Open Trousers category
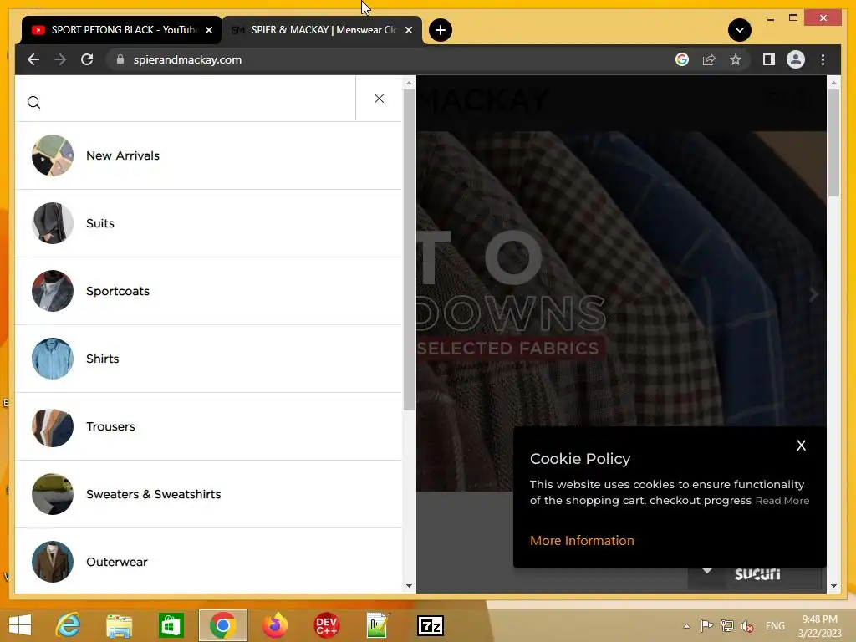The image size is (856, 642). (208, 426)
